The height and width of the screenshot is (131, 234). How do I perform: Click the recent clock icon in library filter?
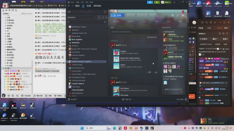tap(103, 17)
